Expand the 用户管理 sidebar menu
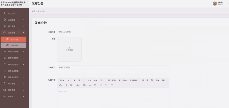Viewport: 229px width, 108px height. click(x=14, y=26)
